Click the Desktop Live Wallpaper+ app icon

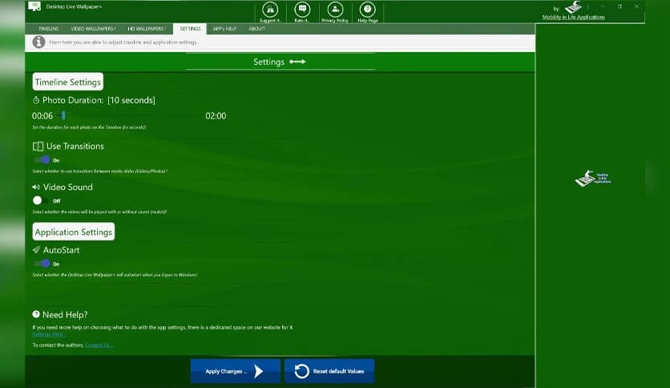coord(34,6)
